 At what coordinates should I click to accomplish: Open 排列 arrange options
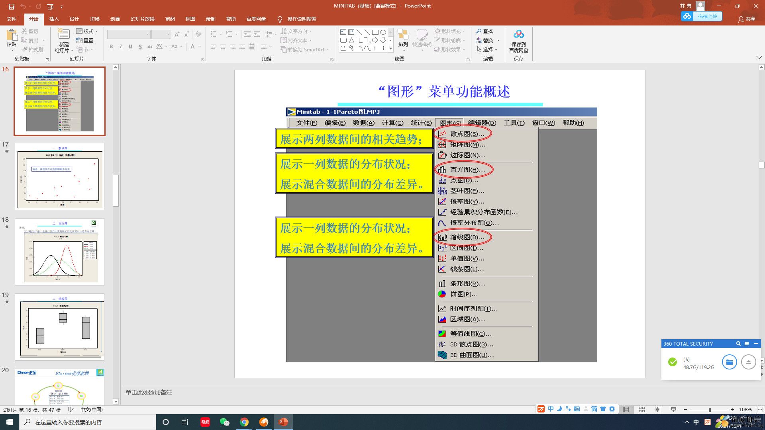pyautogui.click(x=403, y=39)
